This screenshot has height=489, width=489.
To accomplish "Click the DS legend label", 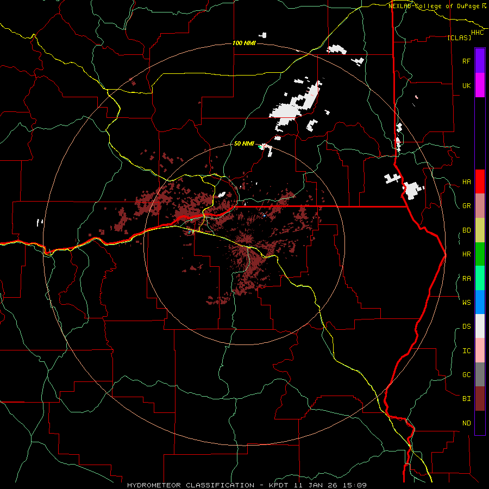I will (x=466, y=326).
